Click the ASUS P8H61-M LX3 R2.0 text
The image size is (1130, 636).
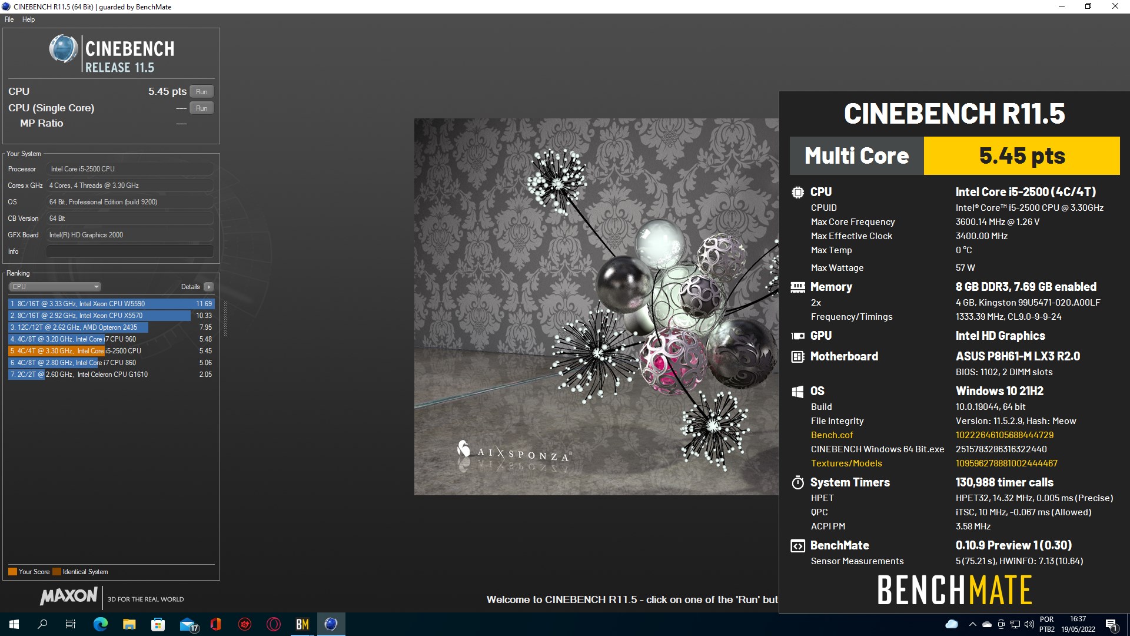[x=1018, y=356]
